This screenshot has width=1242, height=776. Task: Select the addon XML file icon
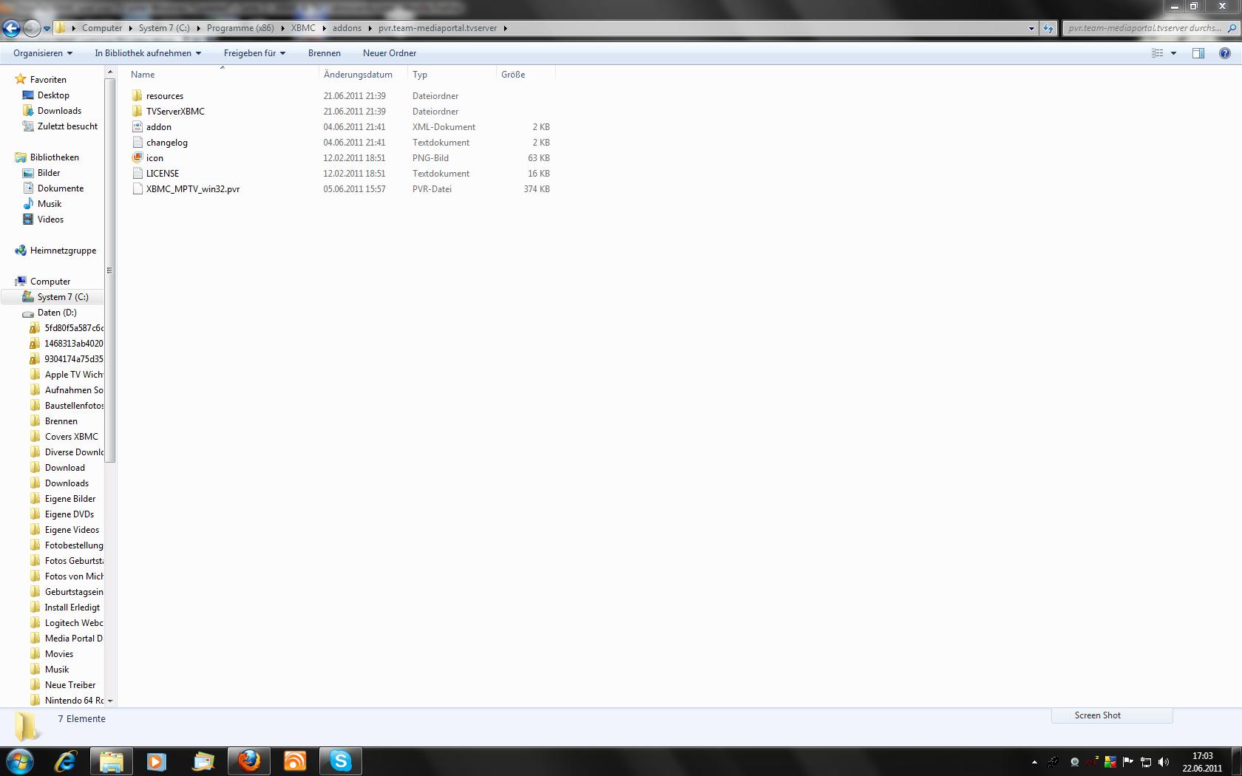(x=138, y=126)
